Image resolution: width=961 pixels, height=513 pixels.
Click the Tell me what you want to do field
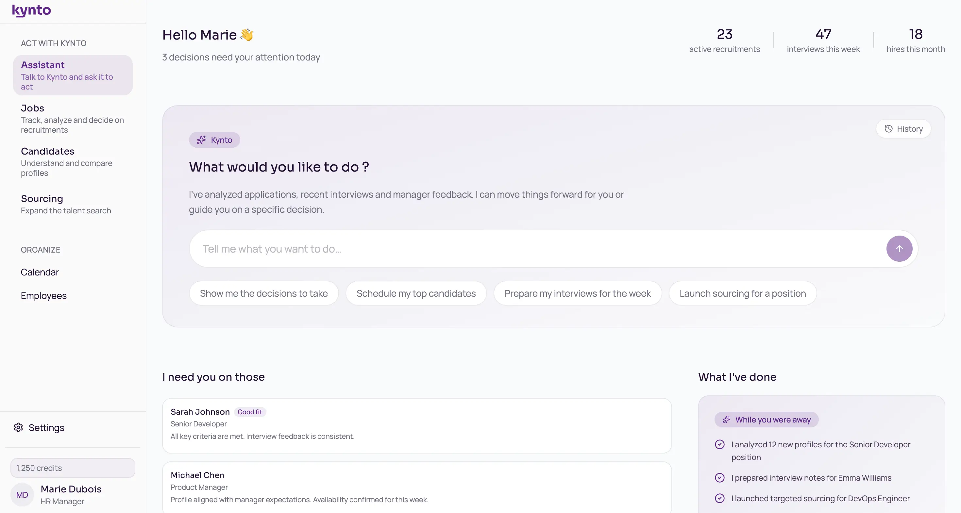[448, 248]
